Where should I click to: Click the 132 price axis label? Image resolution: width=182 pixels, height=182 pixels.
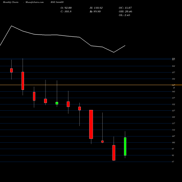coord(174,104)
